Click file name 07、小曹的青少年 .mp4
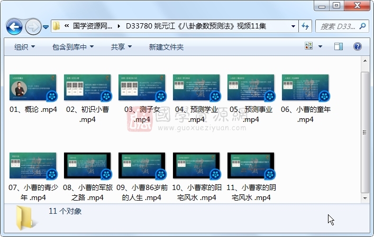374x237 pixels. pos(33,193)
